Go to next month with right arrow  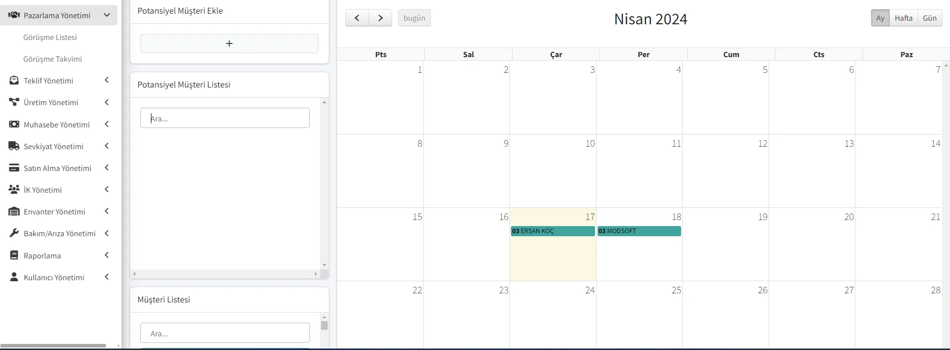[x=380, y=18]
